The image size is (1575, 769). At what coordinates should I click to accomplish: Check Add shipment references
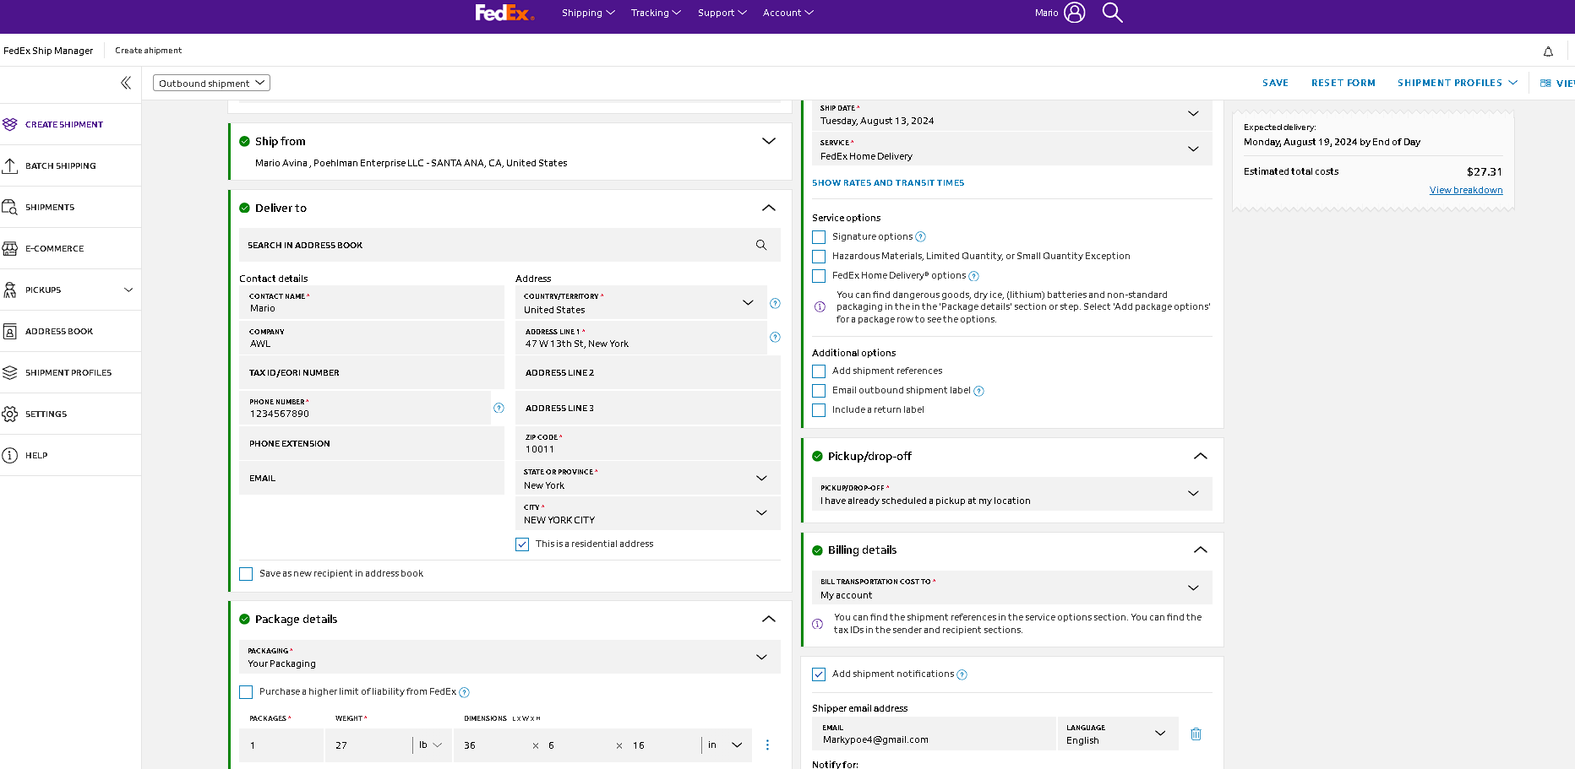819,371
